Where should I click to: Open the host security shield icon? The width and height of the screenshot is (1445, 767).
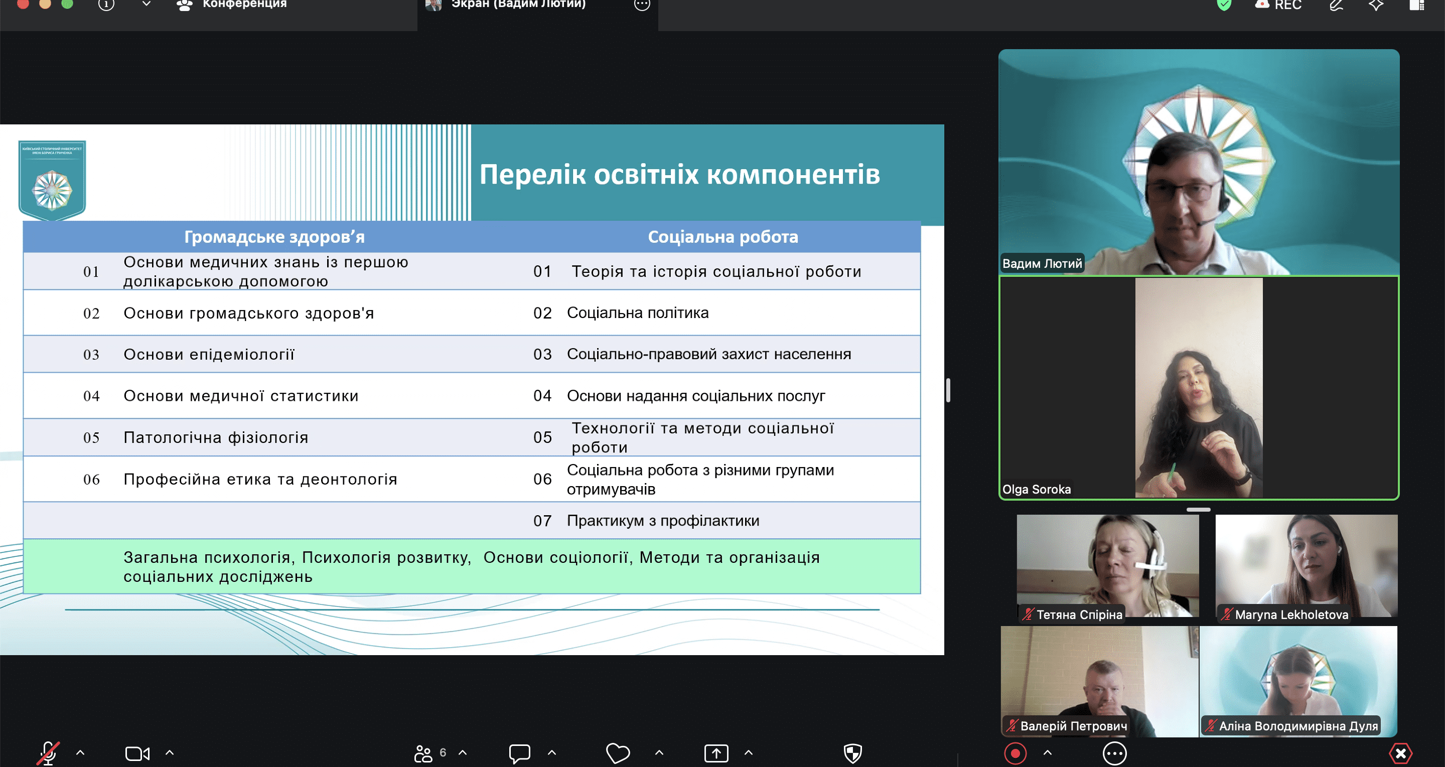point(852,753)
